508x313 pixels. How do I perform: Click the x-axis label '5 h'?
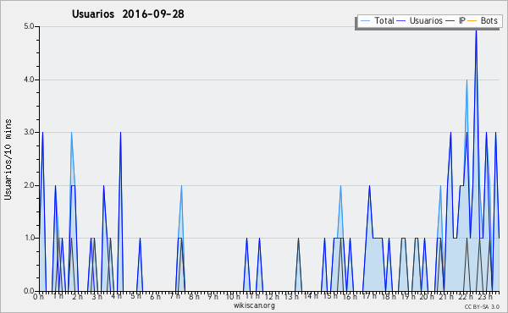(x=135, y=296)
